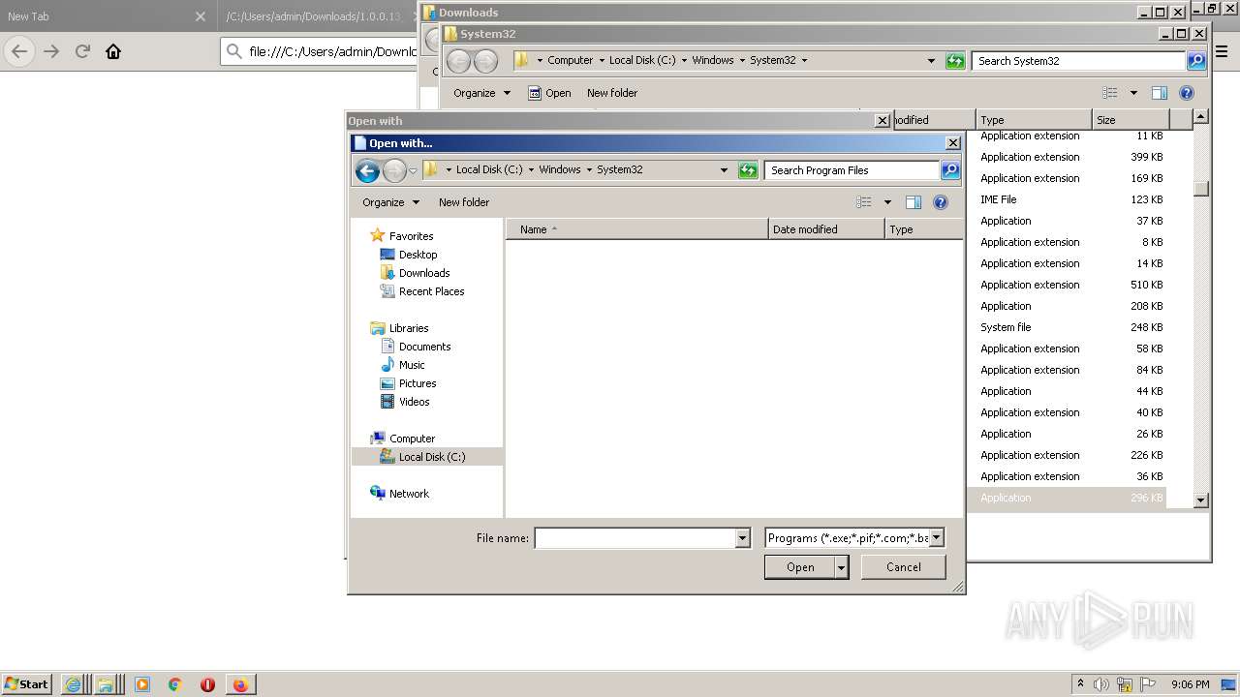This screenshot has height=697, width=1240.
Task: Open Videos library
Action: [x=414, y=402]
